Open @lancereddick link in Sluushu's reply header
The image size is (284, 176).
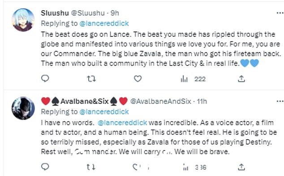pos(104,23)
